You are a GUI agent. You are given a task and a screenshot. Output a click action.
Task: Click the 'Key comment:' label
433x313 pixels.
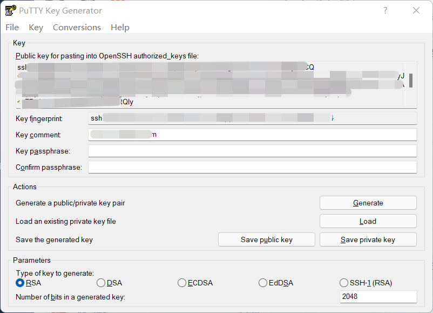point(38,135)
